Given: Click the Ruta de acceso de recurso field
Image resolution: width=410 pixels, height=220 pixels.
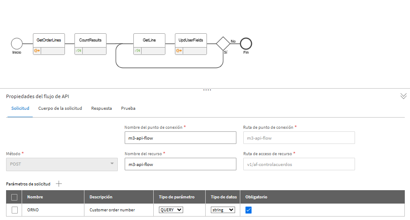Looking at the screenshot, I should click(299, 164).
